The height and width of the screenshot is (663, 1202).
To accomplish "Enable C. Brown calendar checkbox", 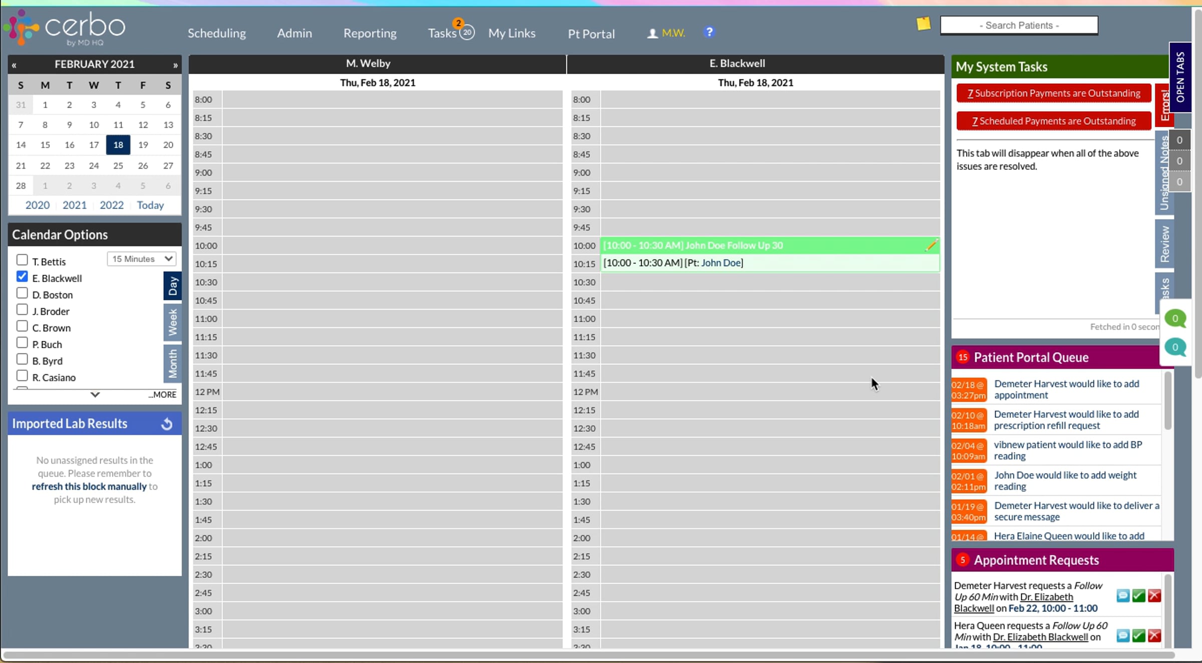I will coord(22,326).
